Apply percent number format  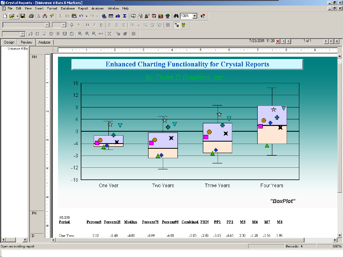[145, 25]
